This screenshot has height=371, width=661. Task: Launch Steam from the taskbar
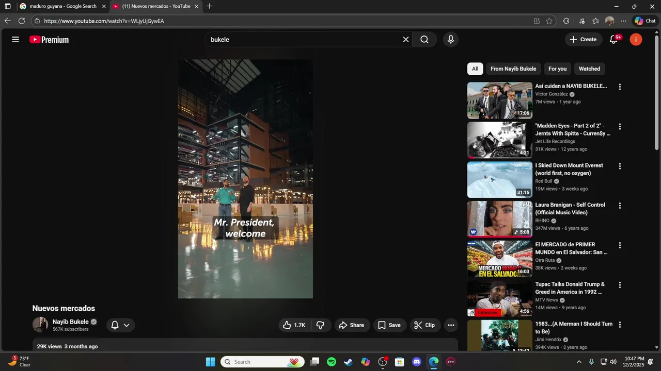(x=349, y=362)
